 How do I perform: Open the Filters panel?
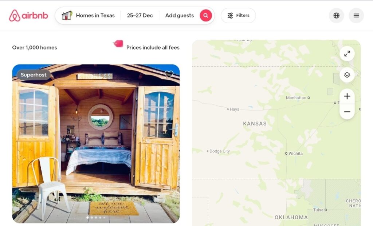click(238, 15)
